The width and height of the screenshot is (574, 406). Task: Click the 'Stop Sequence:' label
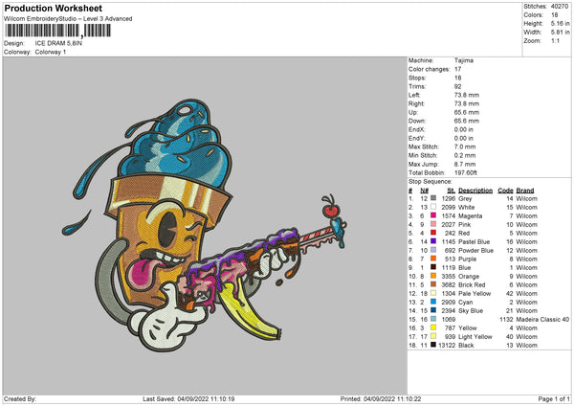pyautogui.click(x=430, y=182)
